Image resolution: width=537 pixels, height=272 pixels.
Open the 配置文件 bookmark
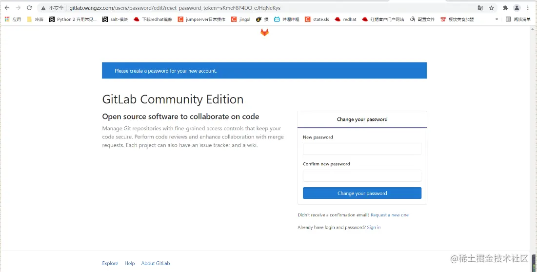(422, 19)
